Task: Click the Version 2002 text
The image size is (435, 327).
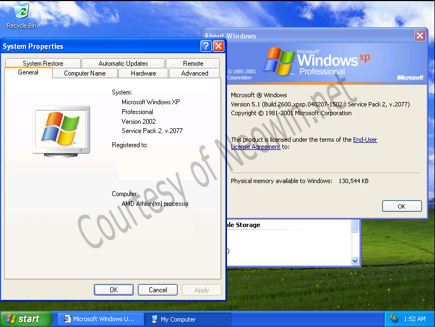Action: [x=138, y=122]
